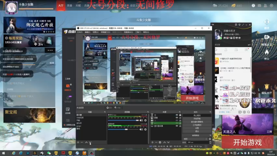Open the transition type dropdown in OBS
This screenshot has height=156, width=277.
tap(195, 139)
